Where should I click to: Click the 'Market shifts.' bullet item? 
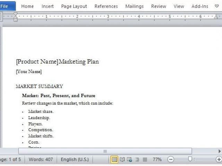tap(41, 136)
